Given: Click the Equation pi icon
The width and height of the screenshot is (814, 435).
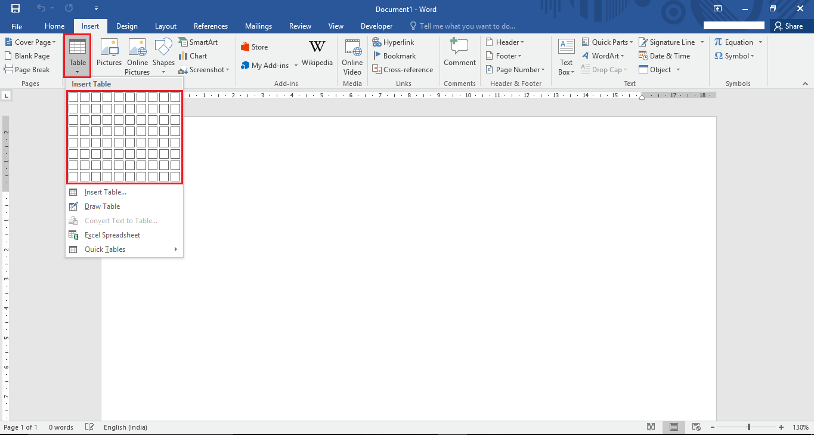Looking at the screenshot, I should click(719, 42).
